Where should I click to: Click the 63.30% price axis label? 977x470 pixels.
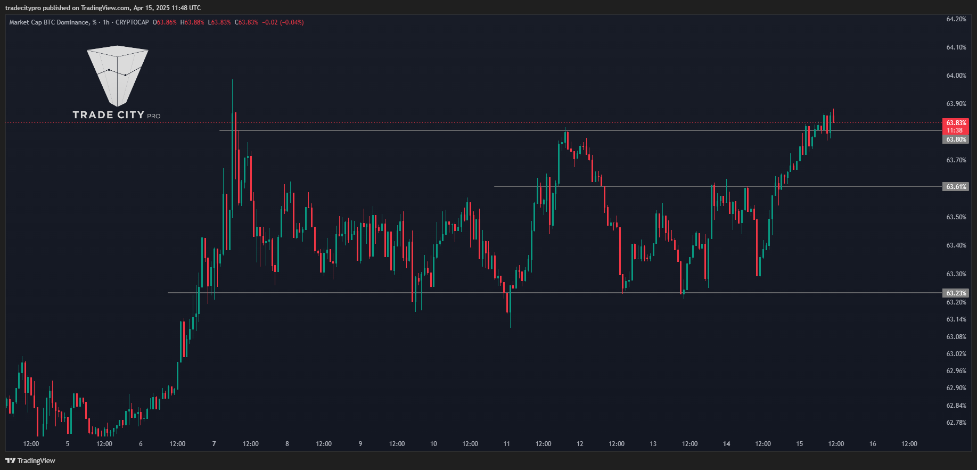956,274
